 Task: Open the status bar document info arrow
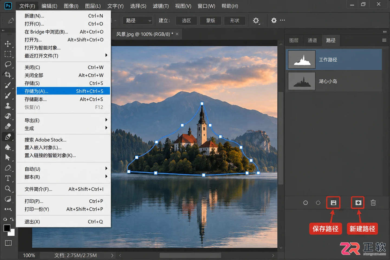point(112,255)
